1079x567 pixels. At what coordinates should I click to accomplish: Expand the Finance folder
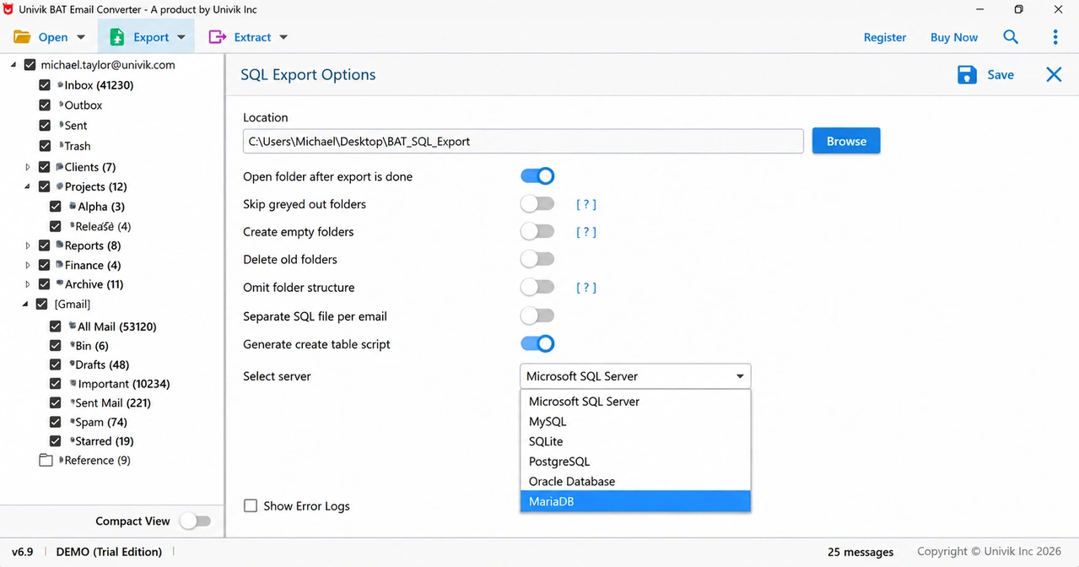(28, 265)
